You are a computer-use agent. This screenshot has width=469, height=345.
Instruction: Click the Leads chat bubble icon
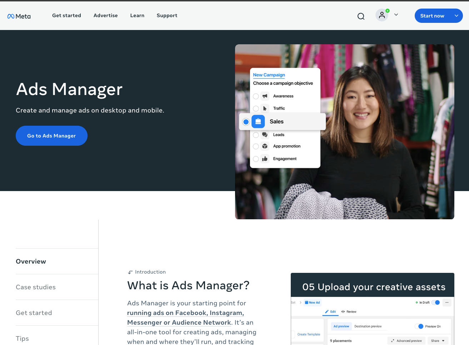pos(265,135)
